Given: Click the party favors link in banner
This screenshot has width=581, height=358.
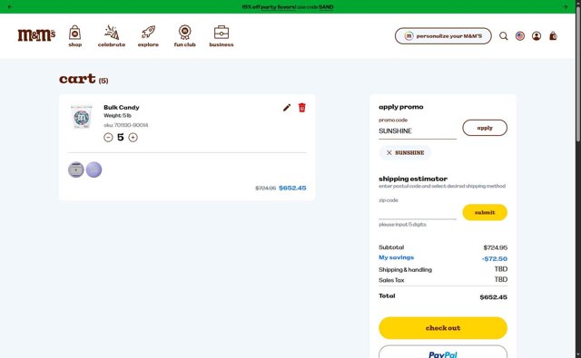Looking at the screenshot, I should click(x=279, y=6).
